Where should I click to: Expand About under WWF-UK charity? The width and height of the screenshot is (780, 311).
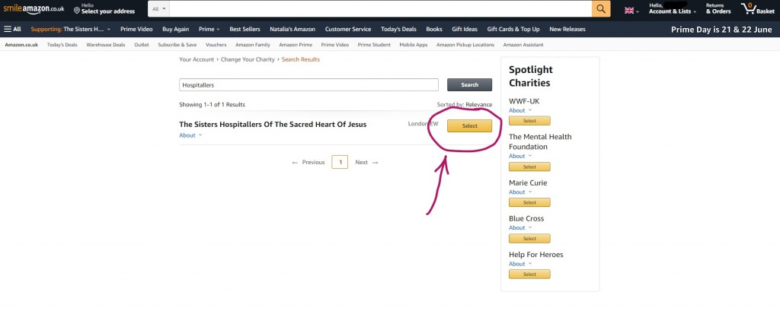click(520, 110)
